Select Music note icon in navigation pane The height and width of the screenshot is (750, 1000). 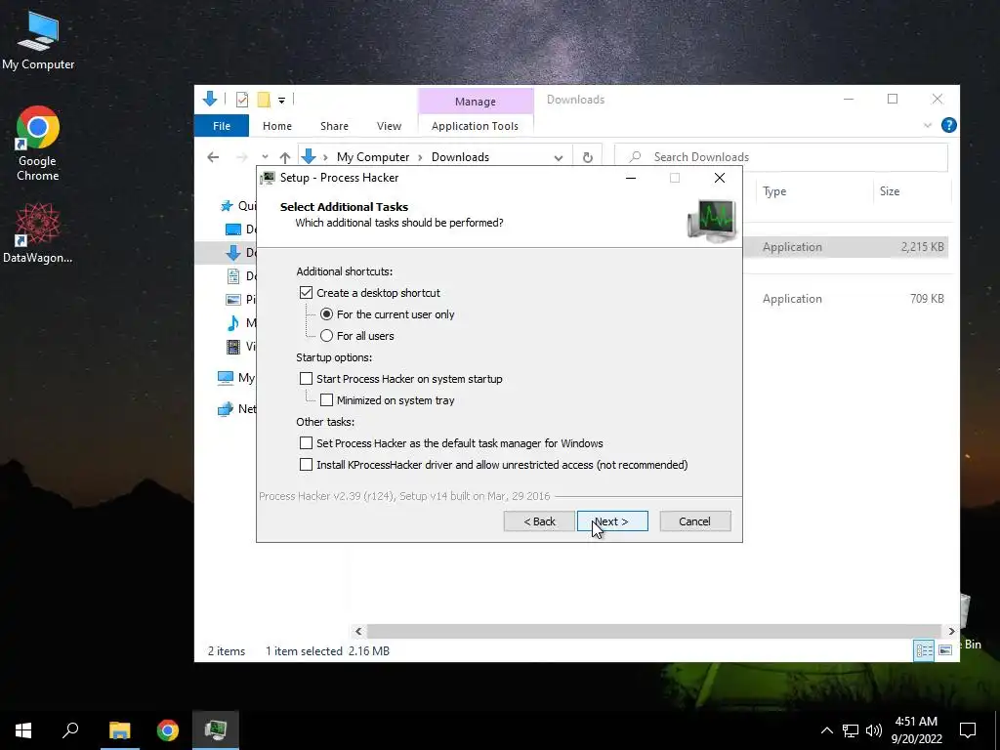pos(233,322)
